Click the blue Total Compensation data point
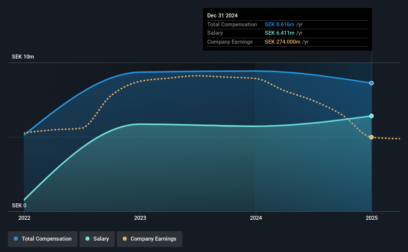This screenshot has width=408, height=252. coord(371,83)
